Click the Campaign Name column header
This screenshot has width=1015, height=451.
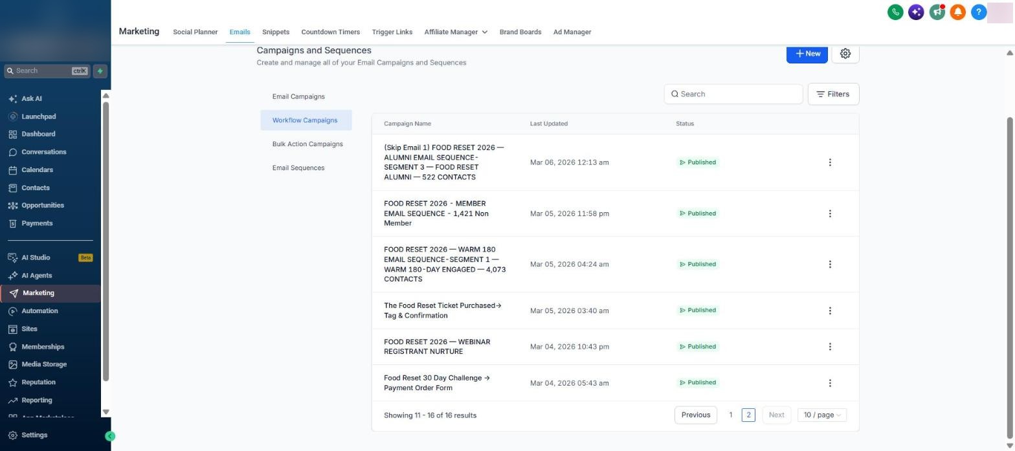tap(407, 124)
